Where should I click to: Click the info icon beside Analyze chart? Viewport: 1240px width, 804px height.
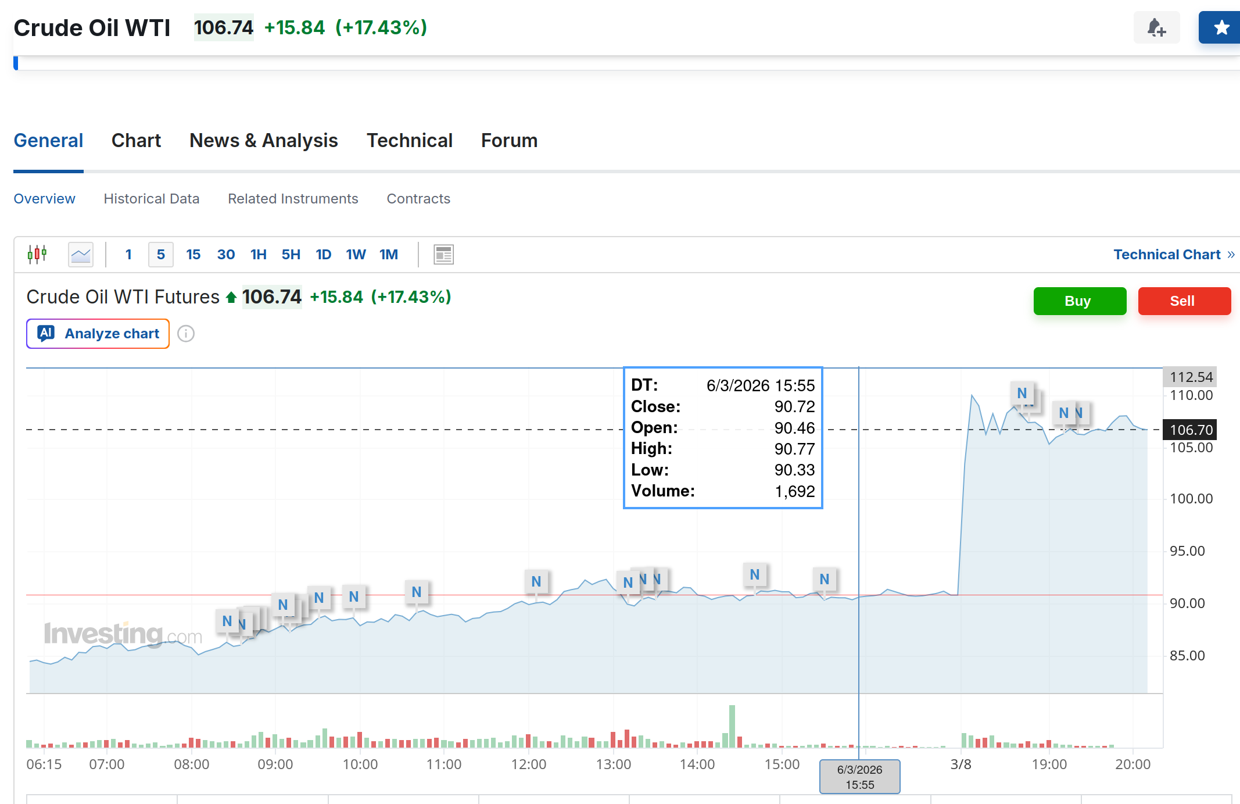(186, 334)
